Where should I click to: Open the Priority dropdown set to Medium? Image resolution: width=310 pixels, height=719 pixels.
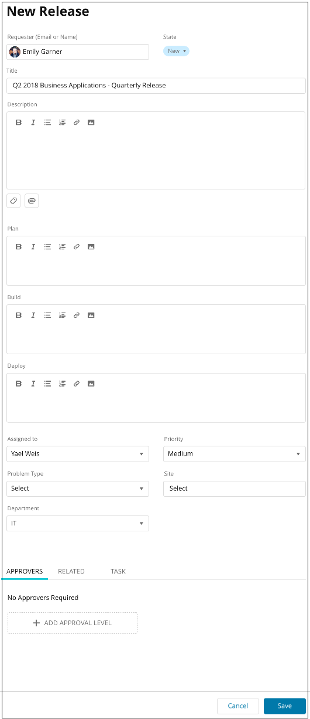pos(235,454)
